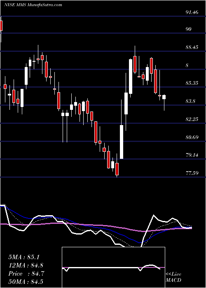206x288 pixels.
Task: Click the 91.46 price axis label
Action: click(192, 12)
